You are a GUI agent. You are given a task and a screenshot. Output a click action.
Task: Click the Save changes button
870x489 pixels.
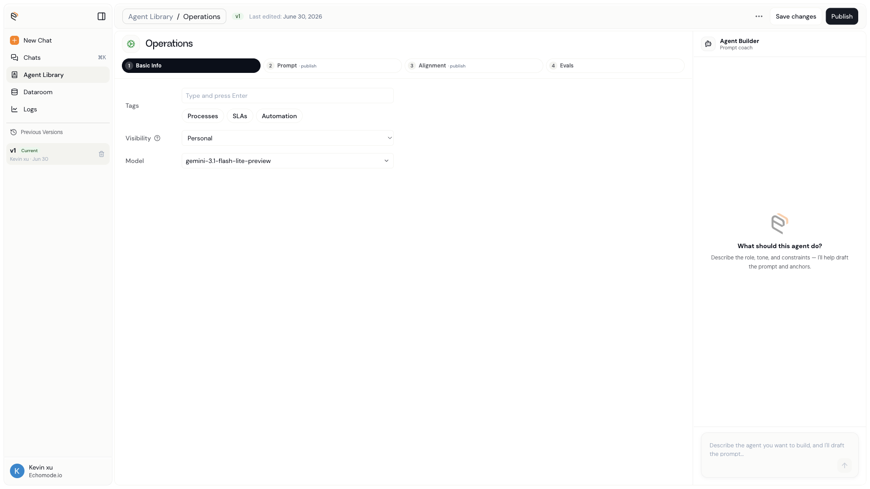(x=796, y=16)
